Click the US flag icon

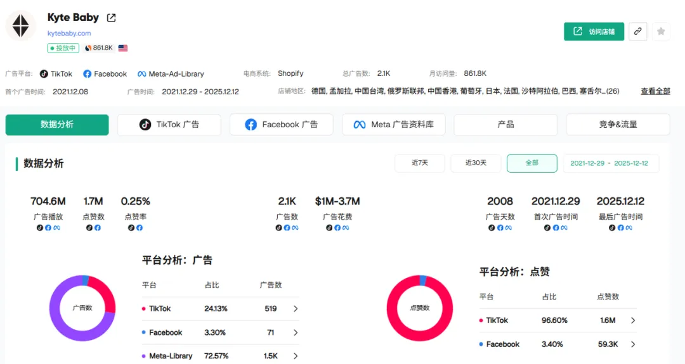click(x=123, y=48)
